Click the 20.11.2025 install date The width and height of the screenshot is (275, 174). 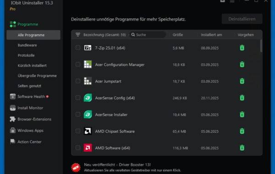[209, 98]
